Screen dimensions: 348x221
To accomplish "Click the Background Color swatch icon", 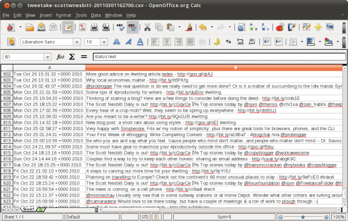I will click(x=311, y=42).
